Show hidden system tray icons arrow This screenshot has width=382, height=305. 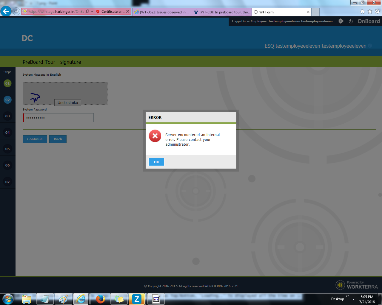click(353, 299)
